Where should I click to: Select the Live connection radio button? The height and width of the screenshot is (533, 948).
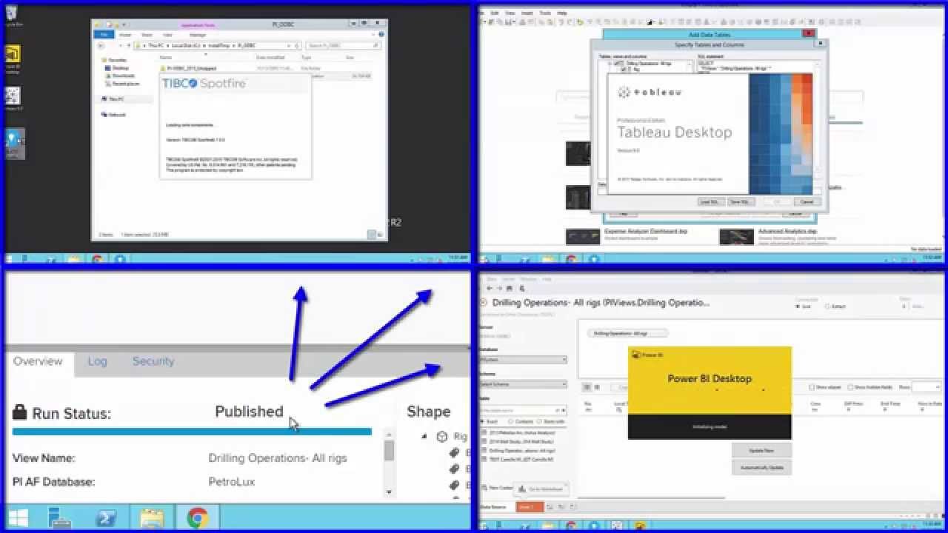coord(799,306)
